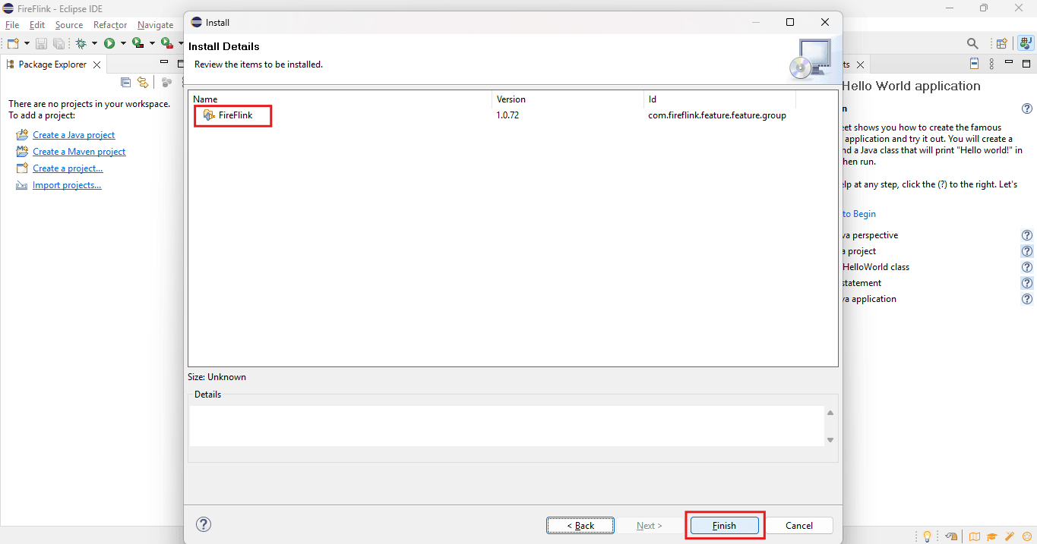Click 'Create a Maven project' link

(79, 152)
